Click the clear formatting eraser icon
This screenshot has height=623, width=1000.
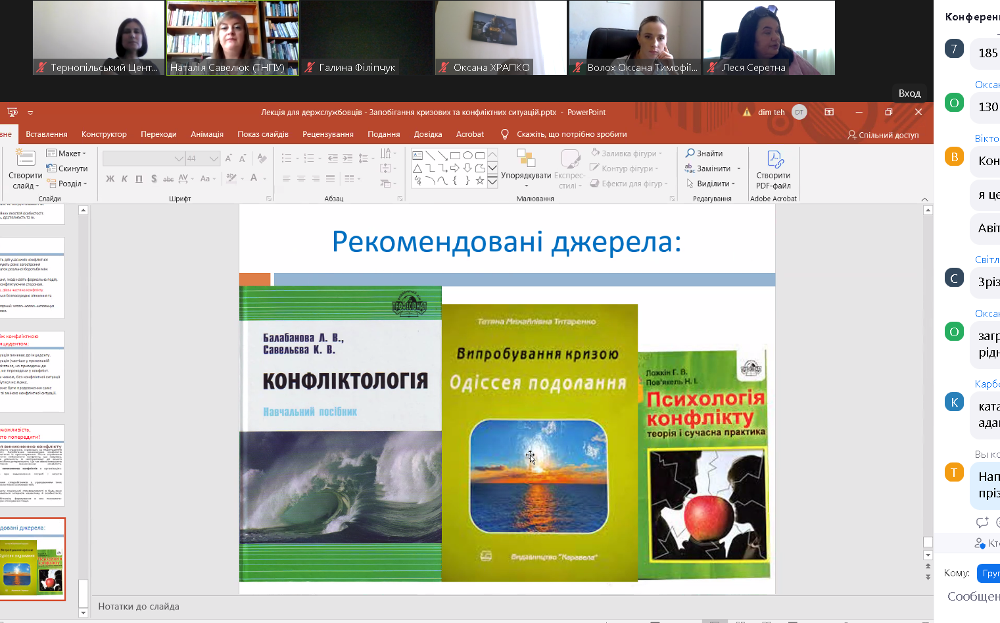[x=262, y=159]
